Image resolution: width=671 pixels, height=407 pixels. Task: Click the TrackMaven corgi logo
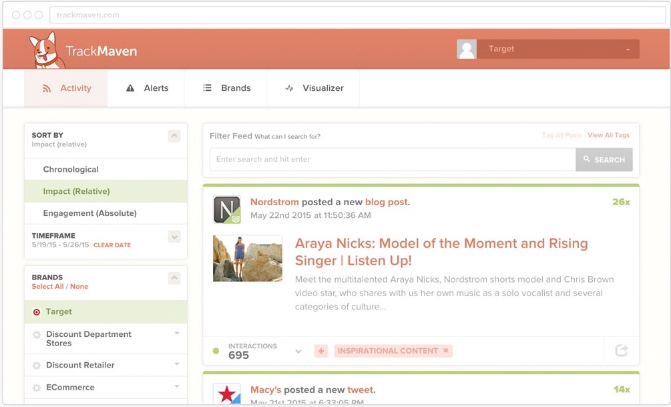(x=46, y=50)
